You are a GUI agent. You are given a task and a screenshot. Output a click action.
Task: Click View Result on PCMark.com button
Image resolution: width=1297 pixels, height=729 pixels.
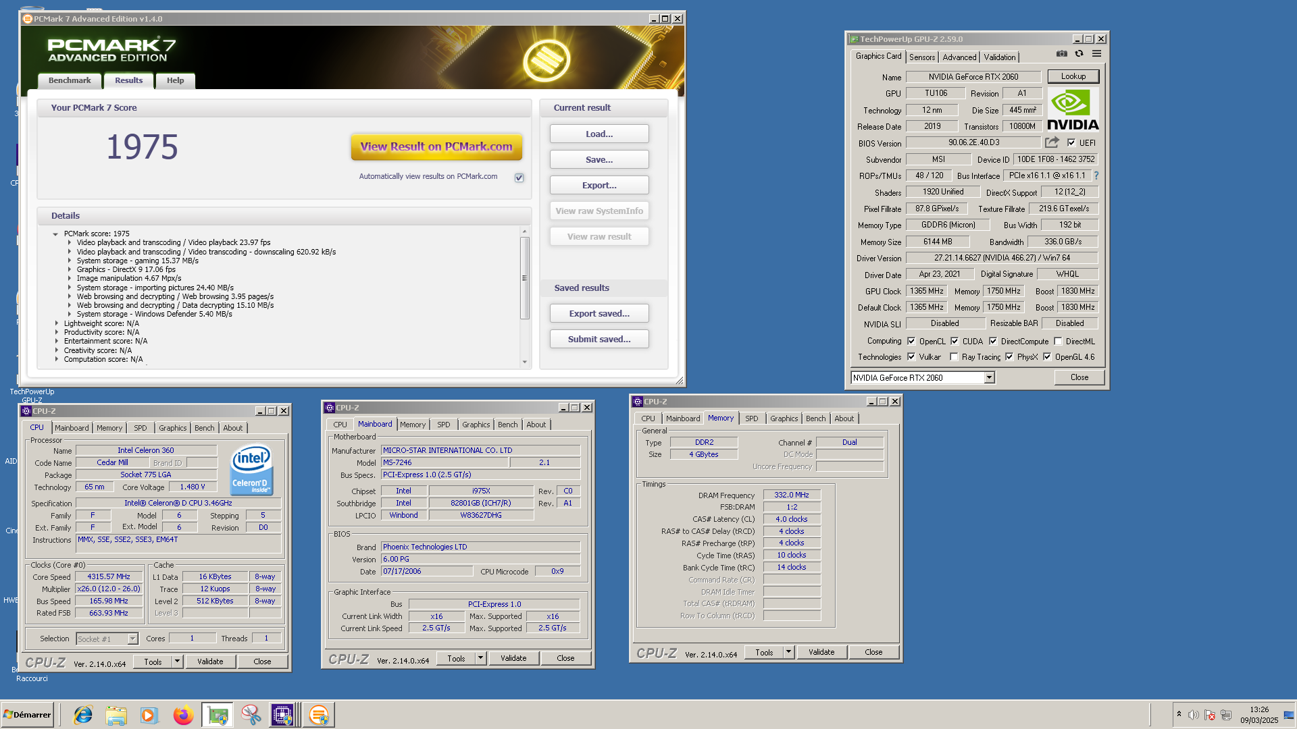tap(436, 146)
